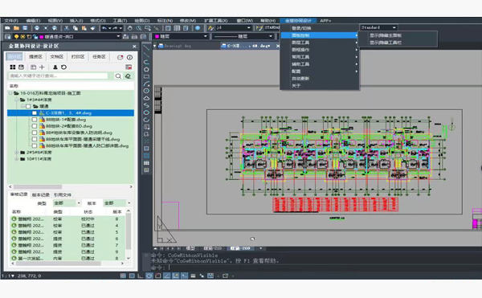
Task: Click the user icon in panel toolbar
Action: pos(55,67)
